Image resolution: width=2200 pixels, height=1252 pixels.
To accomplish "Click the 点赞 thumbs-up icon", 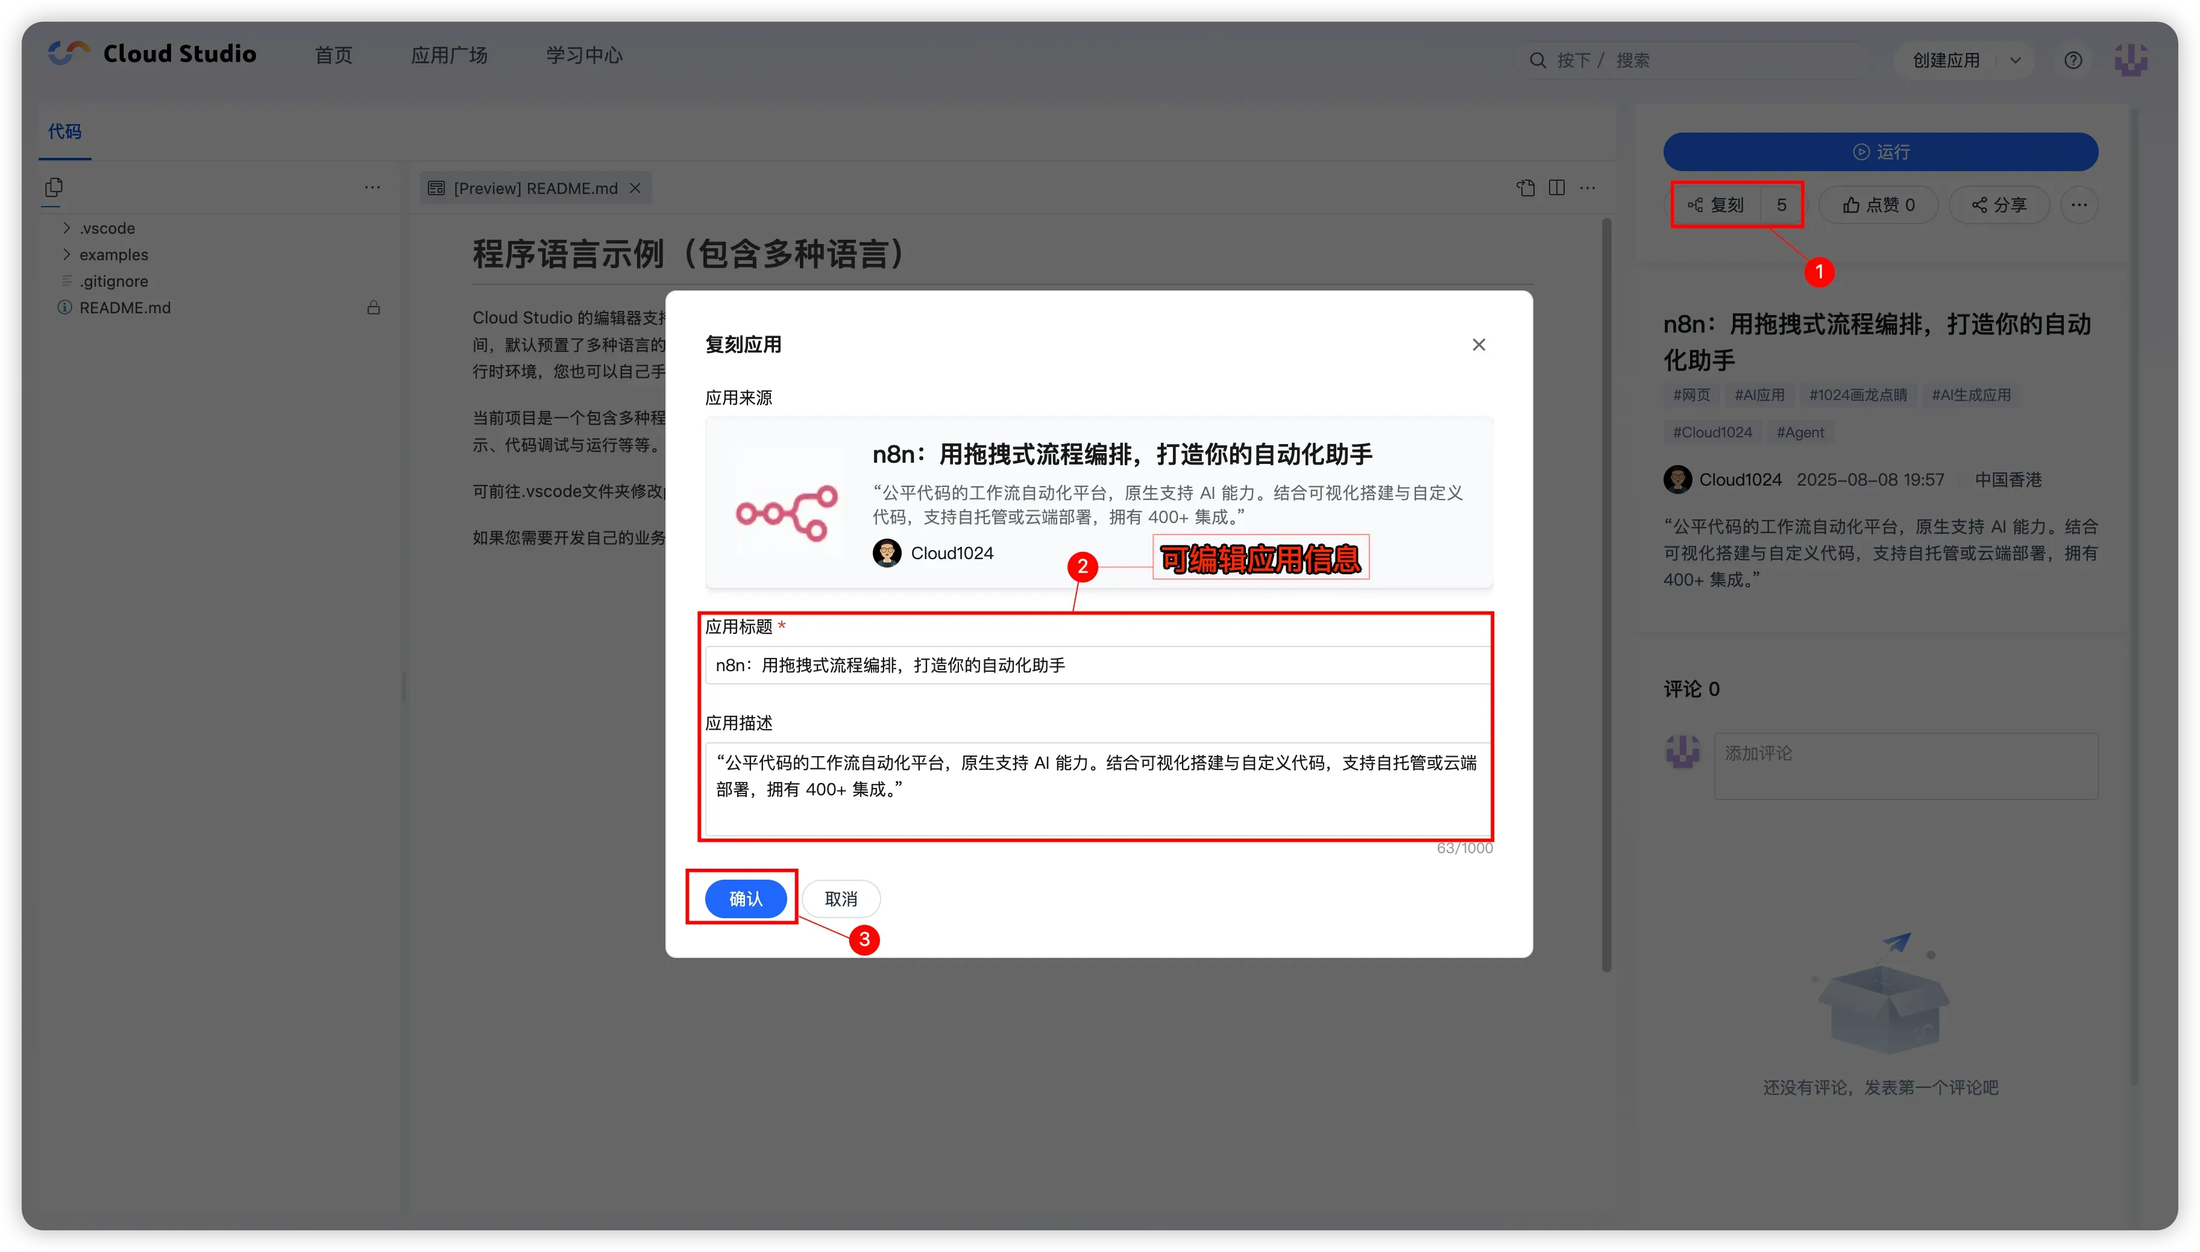I will coord(1851,205).
